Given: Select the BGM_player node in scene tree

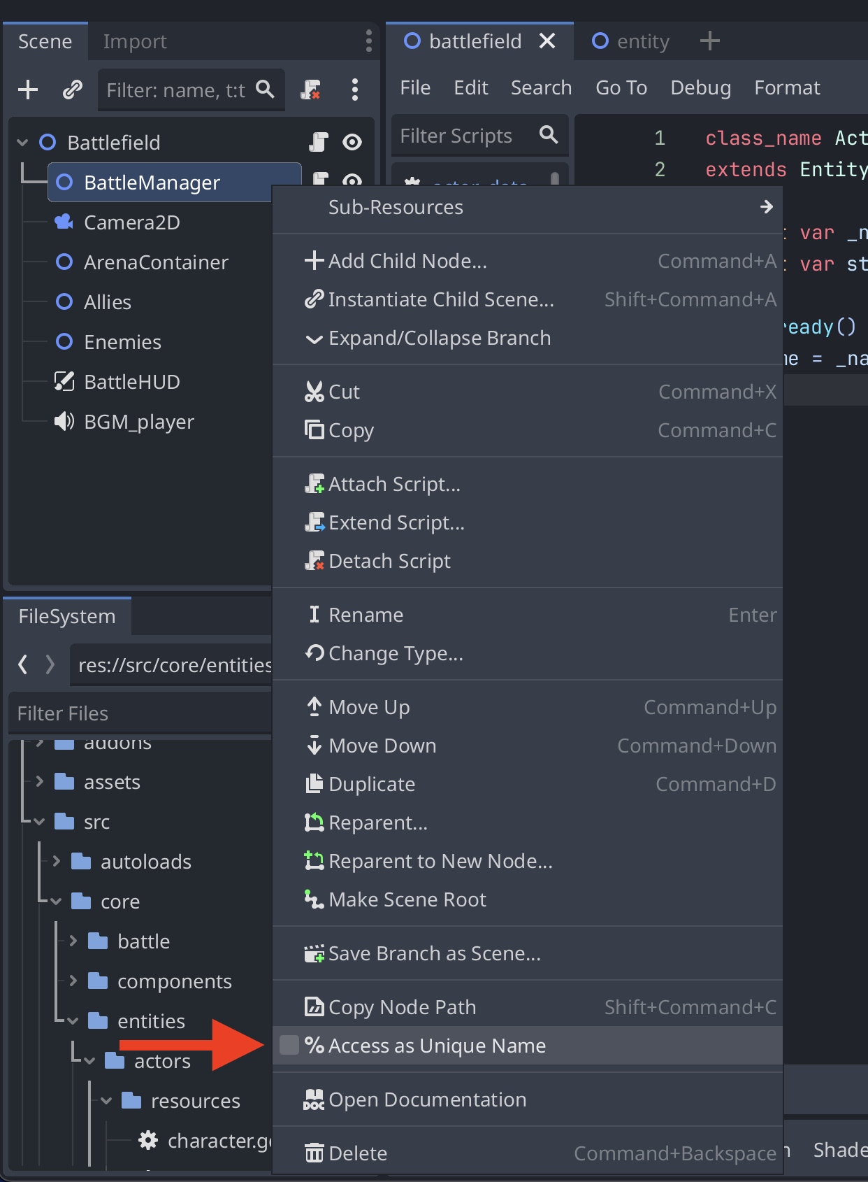Looking at the screenshot, I should (138, 422).
